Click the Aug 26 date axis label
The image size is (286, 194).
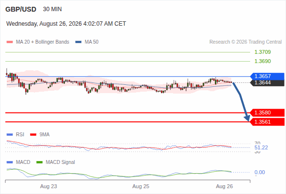click(224, 186)
